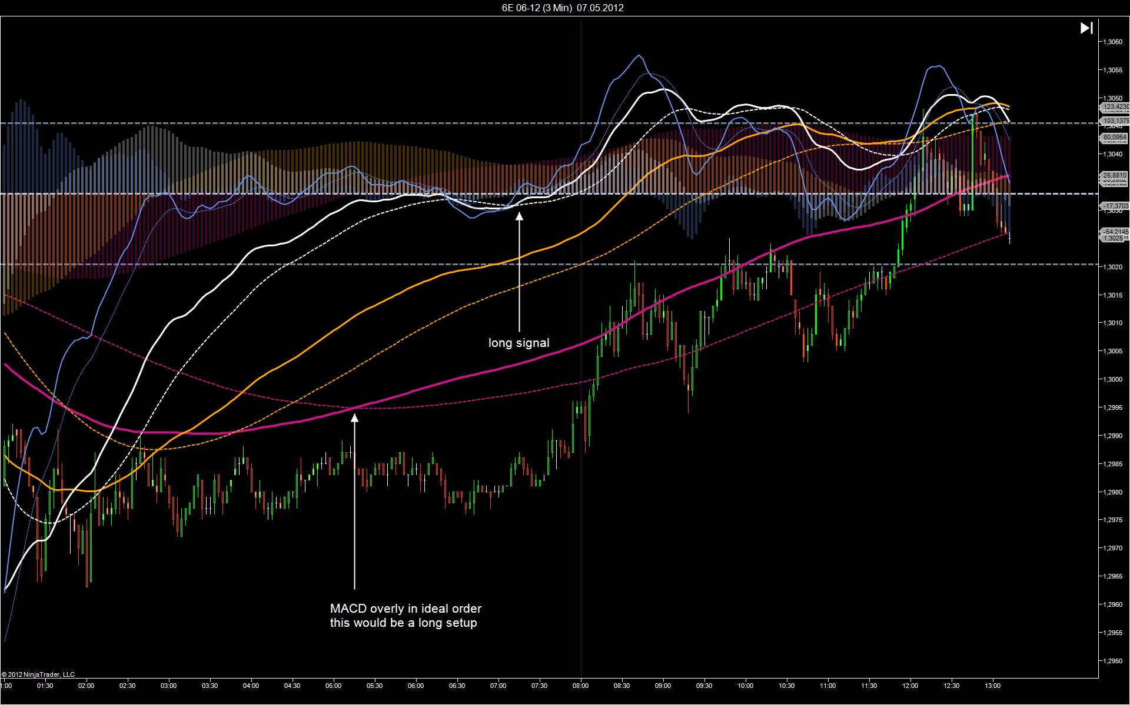Click the 1,2980 price axis label
Image resolution: width=1130 pixels, height=705 pixels.
click(1112, 492)
